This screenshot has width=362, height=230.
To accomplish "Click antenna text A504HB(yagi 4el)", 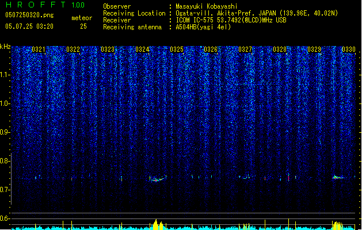I will click(203, 27).
